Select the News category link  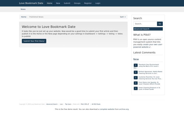tap(23, 9)
